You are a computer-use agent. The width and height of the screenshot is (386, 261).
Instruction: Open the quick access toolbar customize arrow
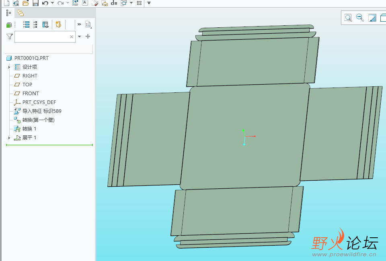(149, 3)
